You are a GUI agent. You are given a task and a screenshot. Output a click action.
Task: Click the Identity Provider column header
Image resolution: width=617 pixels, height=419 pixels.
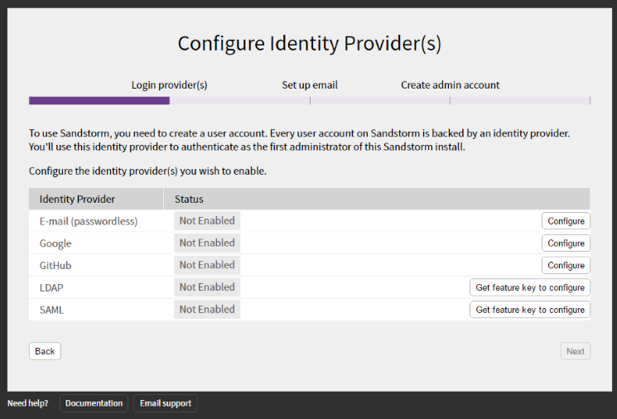[x=96, y=199]
